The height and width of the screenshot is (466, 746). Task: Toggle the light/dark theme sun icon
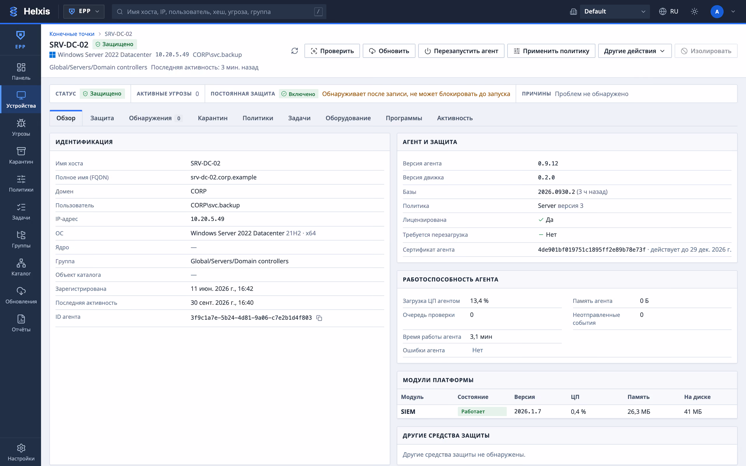pyautogui.click(x=694, y=11)
